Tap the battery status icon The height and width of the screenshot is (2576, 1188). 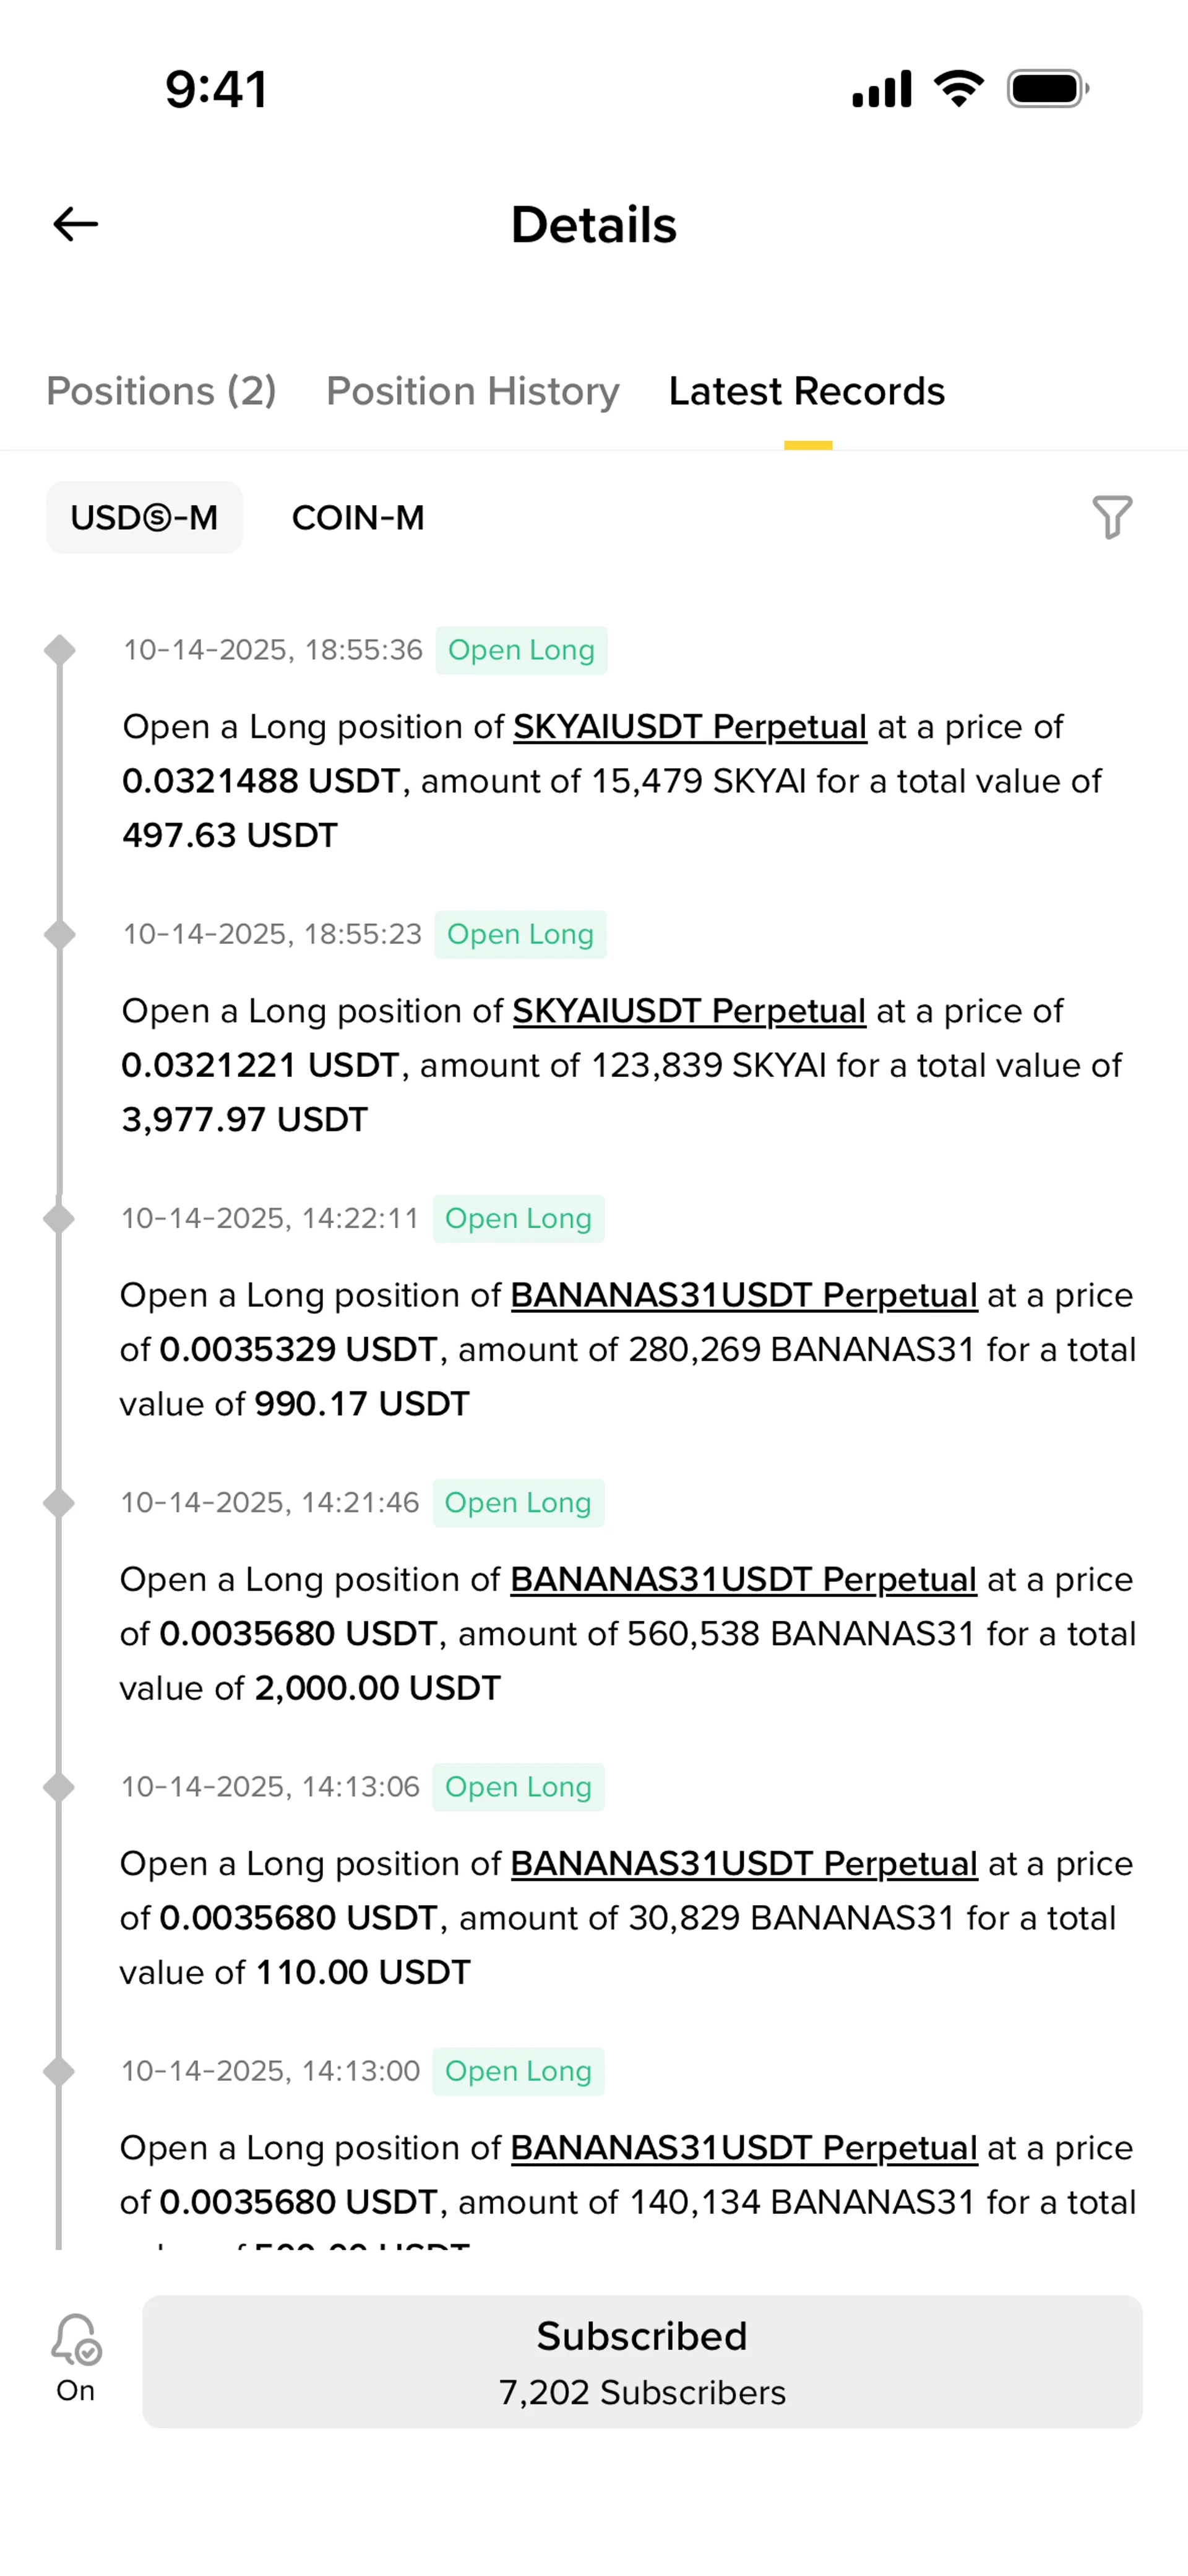[x=1048, y=89]
